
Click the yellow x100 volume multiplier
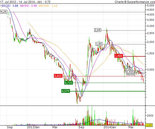(149, 125)
